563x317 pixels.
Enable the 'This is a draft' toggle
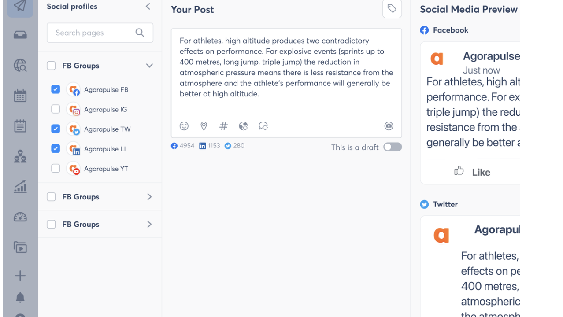(x=392, y=147)
